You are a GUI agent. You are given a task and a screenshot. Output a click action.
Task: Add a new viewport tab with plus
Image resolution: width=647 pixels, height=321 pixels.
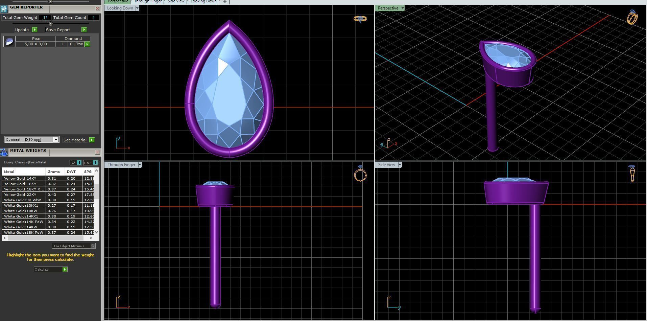tap(225, 2)
